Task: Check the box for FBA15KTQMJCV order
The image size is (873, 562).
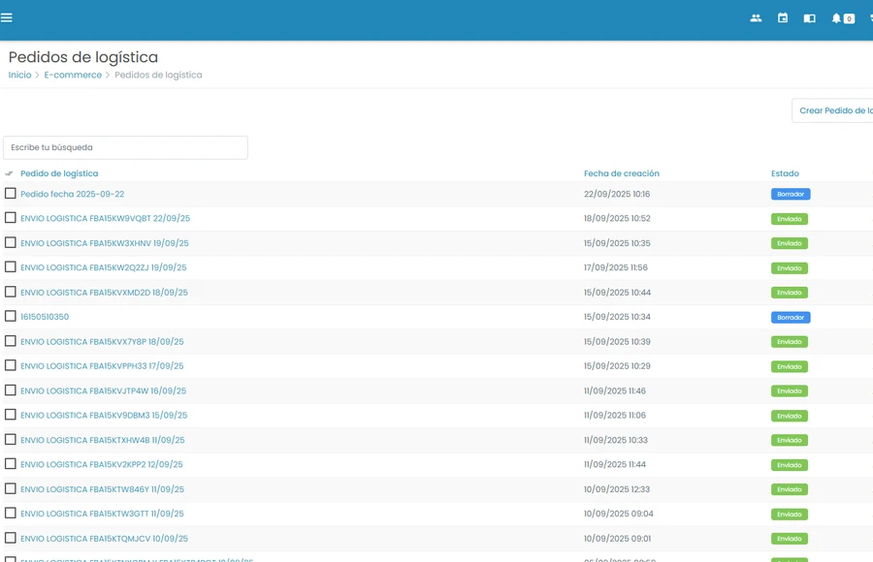Action: point(10,538)
